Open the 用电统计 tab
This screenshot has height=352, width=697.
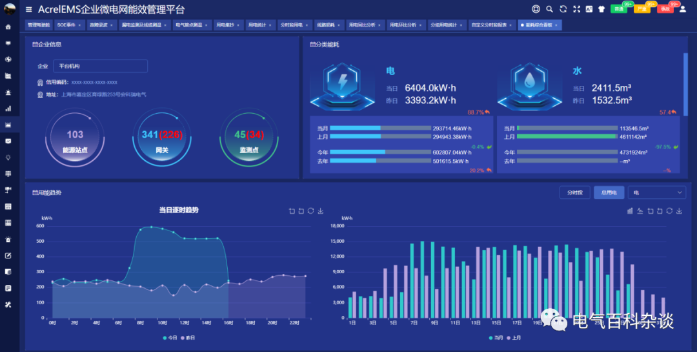coord(259,25)
